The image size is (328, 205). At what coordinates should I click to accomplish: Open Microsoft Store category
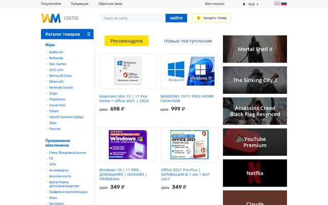[60, 75]
